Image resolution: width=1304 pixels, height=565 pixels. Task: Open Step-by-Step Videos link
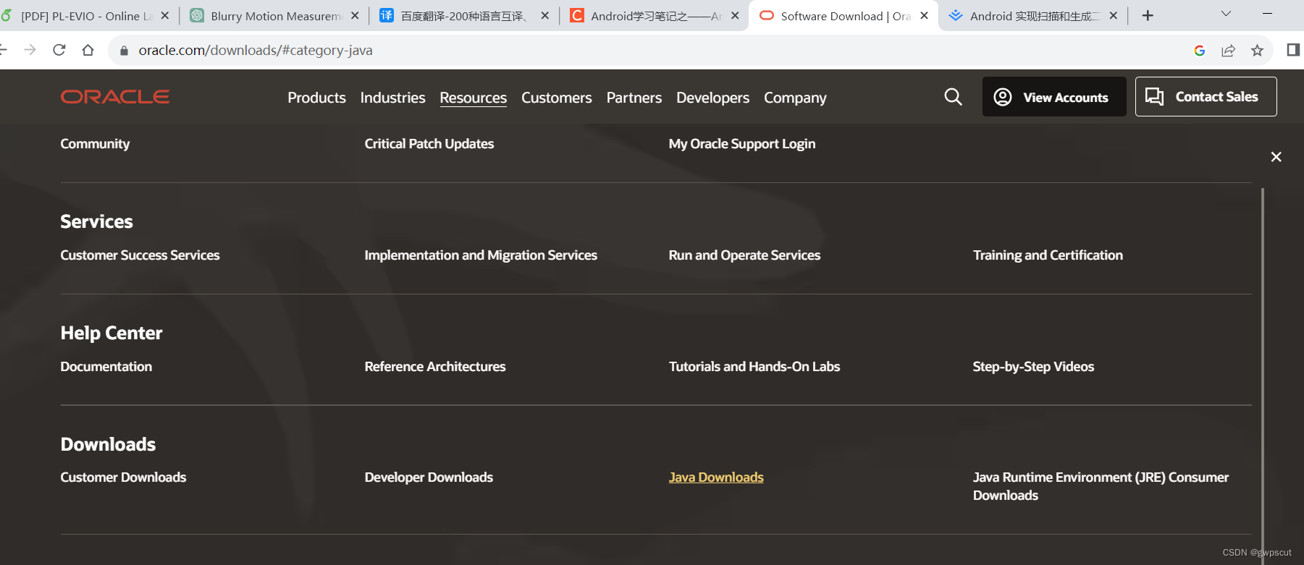point(1033,367)
